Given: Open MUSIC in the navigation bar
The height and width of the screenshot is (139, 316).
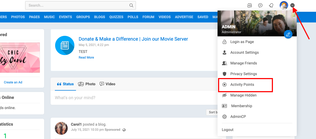Looking at the screenshot, I should coord(50,17).
